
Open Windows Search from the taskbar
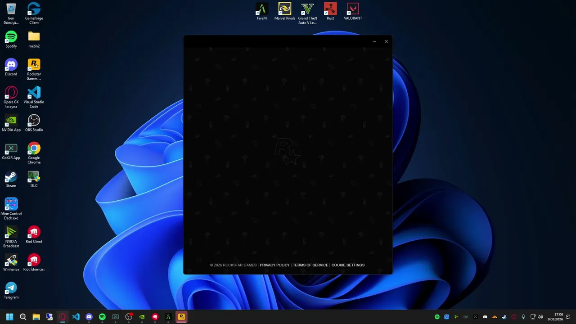pos(23,317)
